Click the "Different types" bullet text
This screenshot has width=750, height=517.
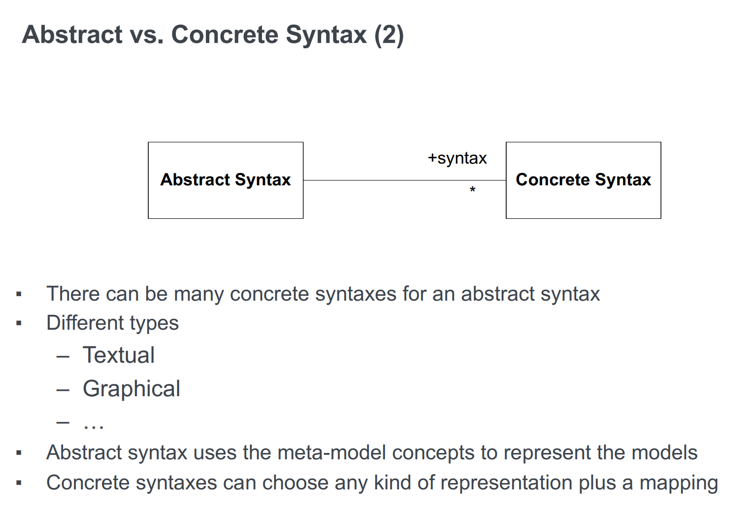[x=112, y=323]
